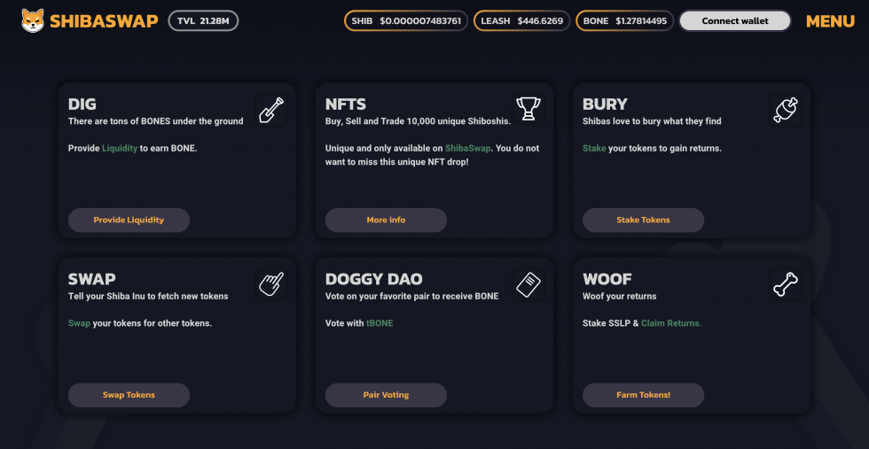Click the TVL 21.28M badge
The height and width of the screenshot is (449, 869).
(x=203, y=20)
